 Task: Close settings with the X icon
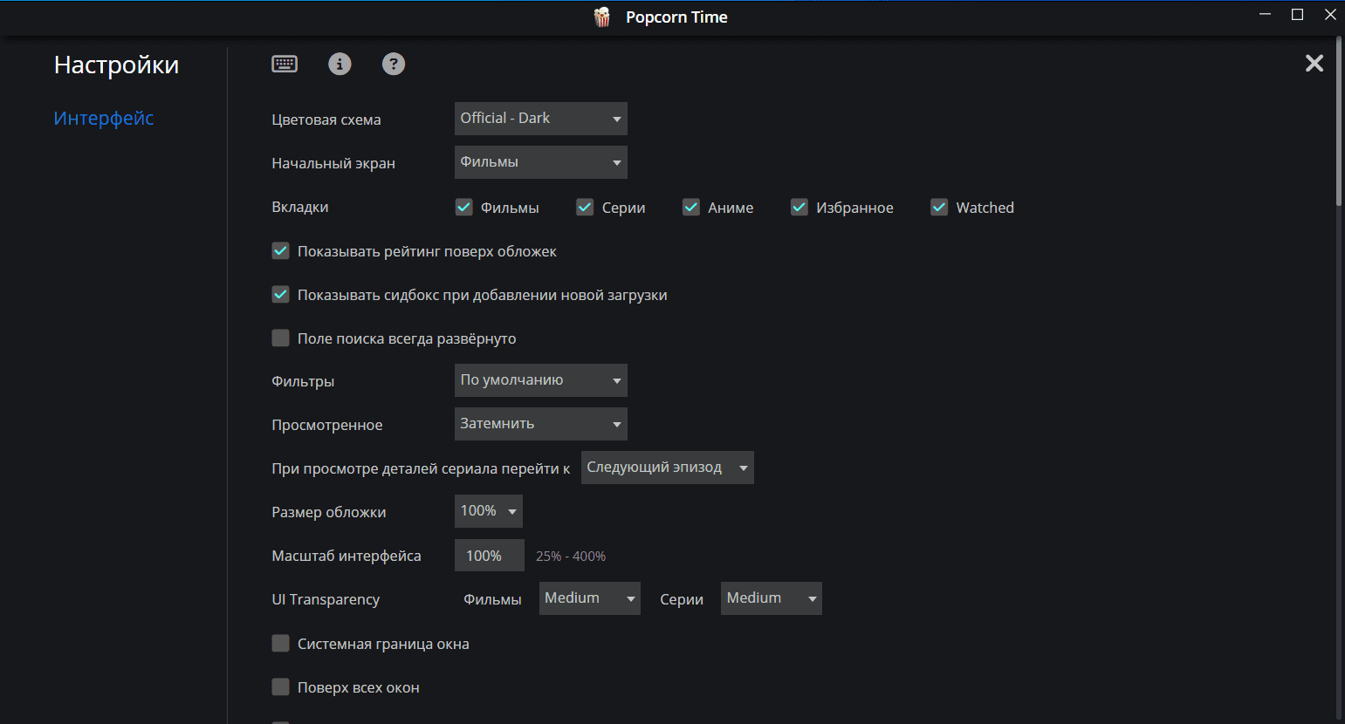1314,63
